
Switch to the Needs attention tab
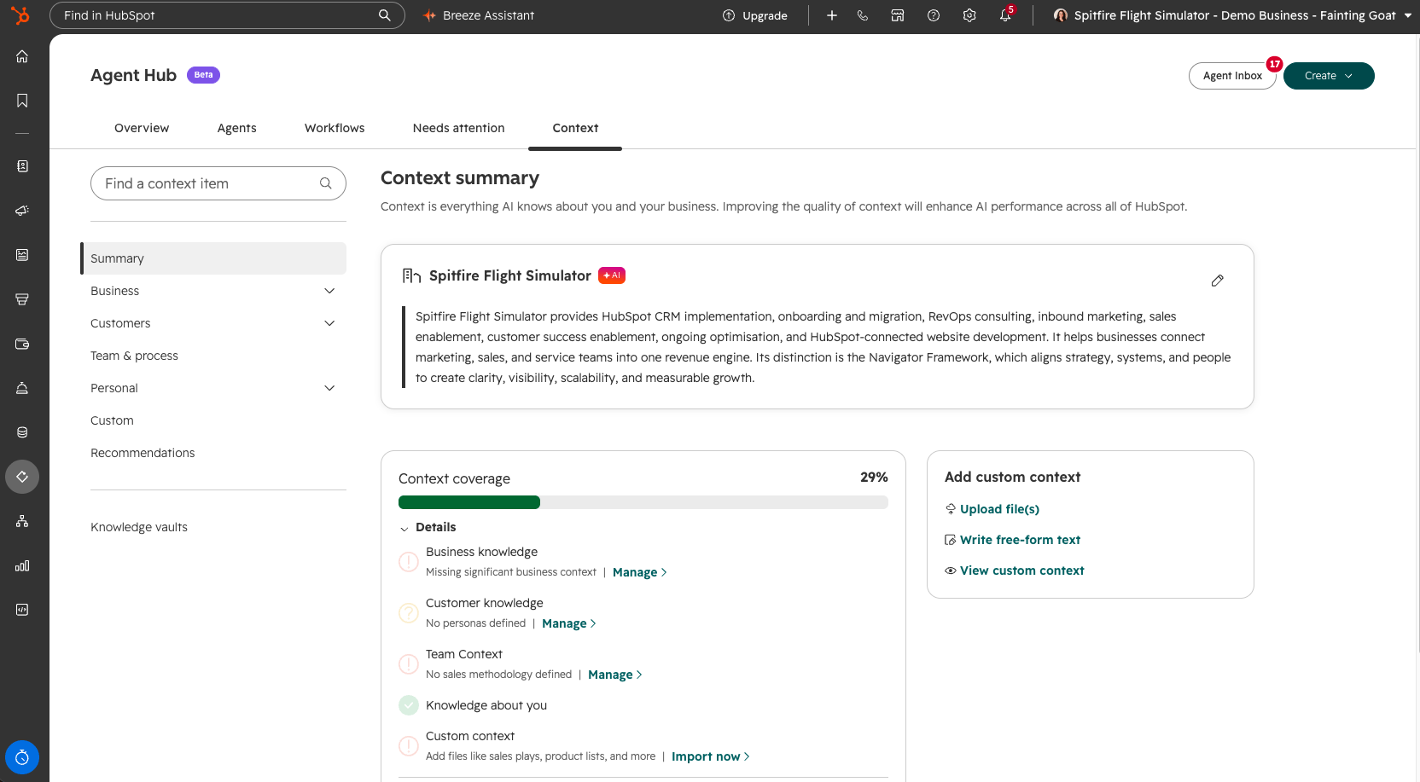tap(458, 128)
